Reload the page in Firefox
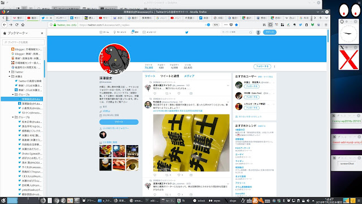Image resolution: width=362 pixels, height=204 pixels. pos(16,25)
